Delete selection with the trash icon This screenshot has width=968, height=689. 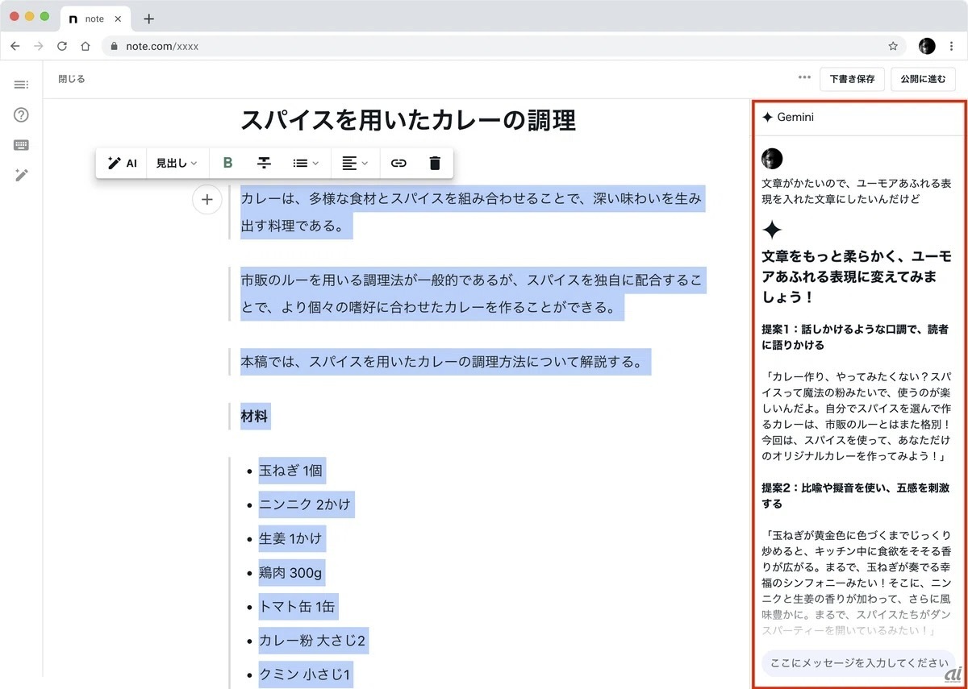(x=435, y=163)
